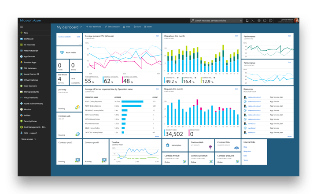Open Azure Active Directory icon
The image size is (317, 194).
click(x=22, y=104)
